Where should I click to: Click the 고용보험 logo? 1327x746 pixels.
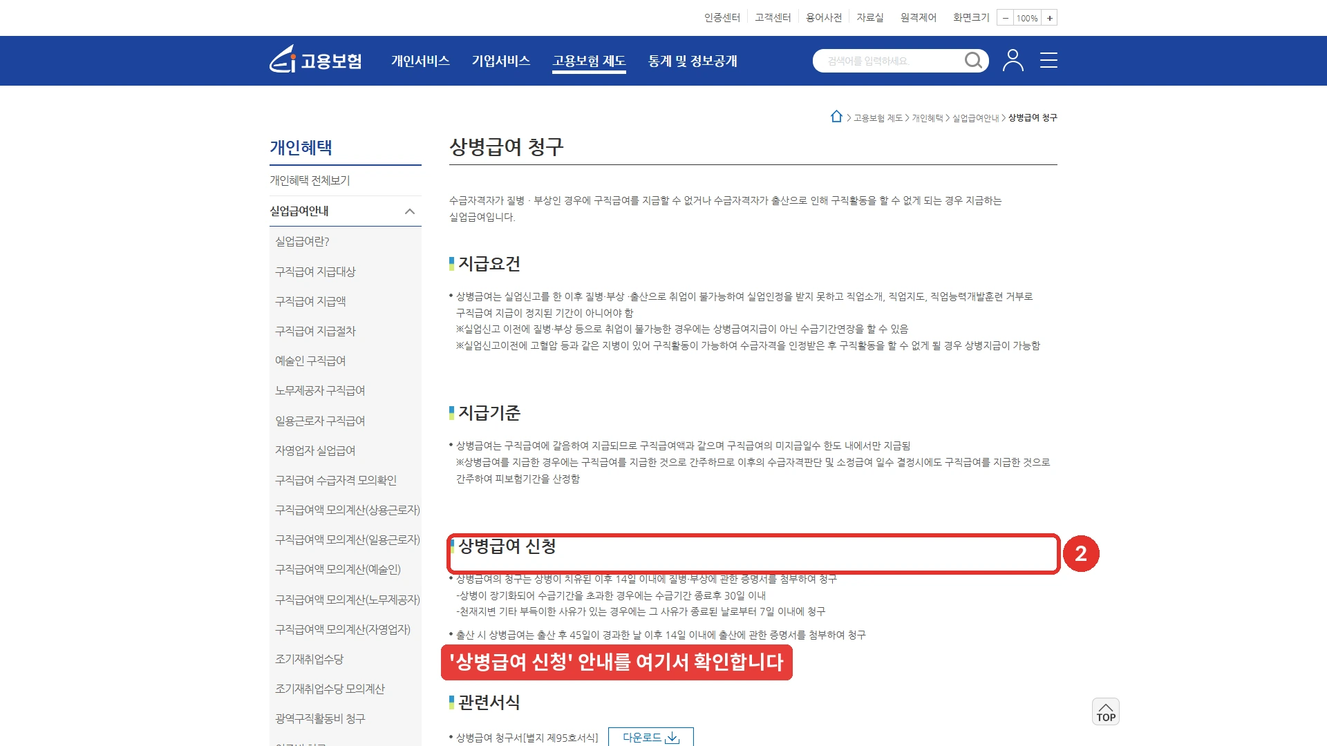(316, 60)
